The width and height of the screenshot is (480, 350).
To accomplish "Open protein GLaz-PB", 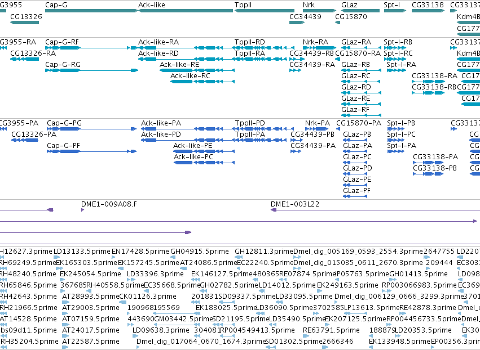I will pyautogui.click(x=355, y=140).
